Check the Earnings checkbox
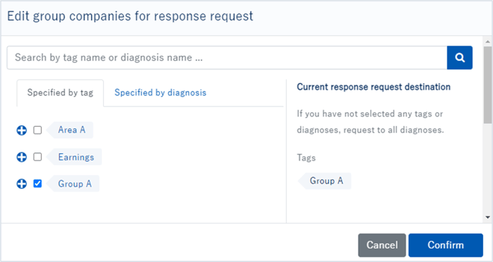The width and height of the screenshot is (493, 262). 37,157
